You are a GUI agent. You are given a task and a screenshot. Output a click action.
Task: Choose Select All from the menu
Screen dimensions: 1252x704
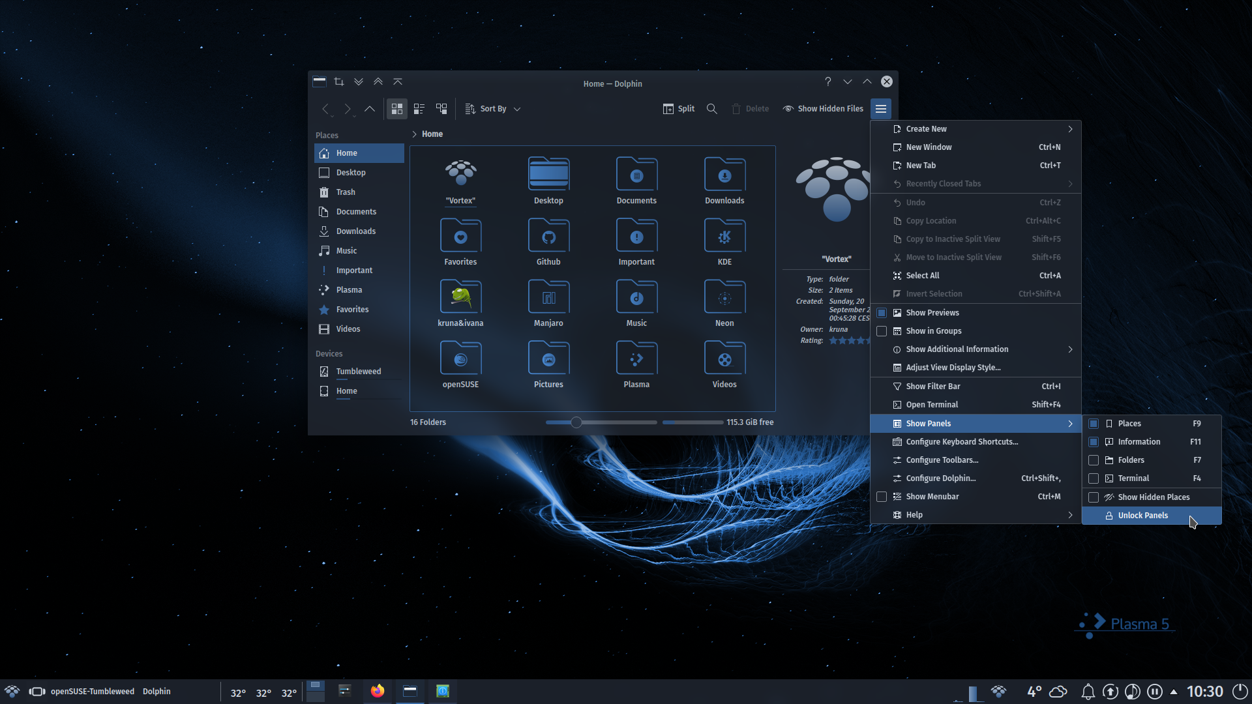click(976, 276)
